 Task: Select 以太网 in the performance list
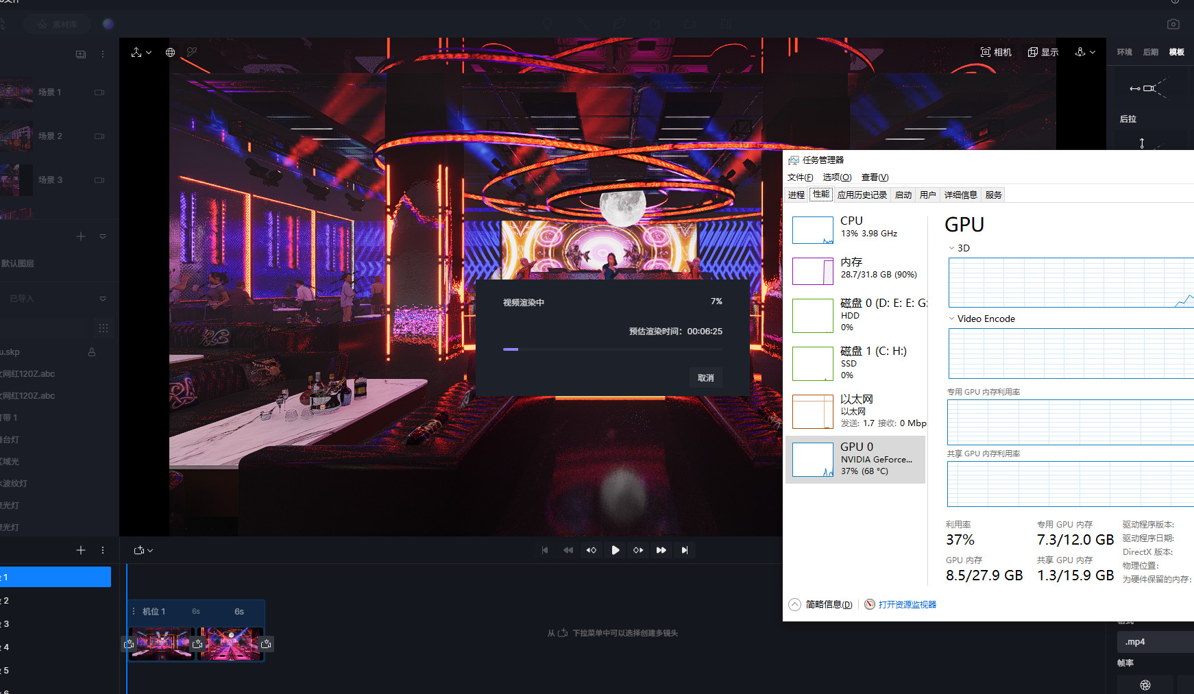pos(856,412)
